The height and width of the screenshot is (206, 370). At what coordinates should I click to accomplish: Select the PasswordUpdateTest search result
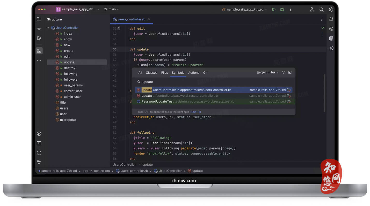click(214, 101)
